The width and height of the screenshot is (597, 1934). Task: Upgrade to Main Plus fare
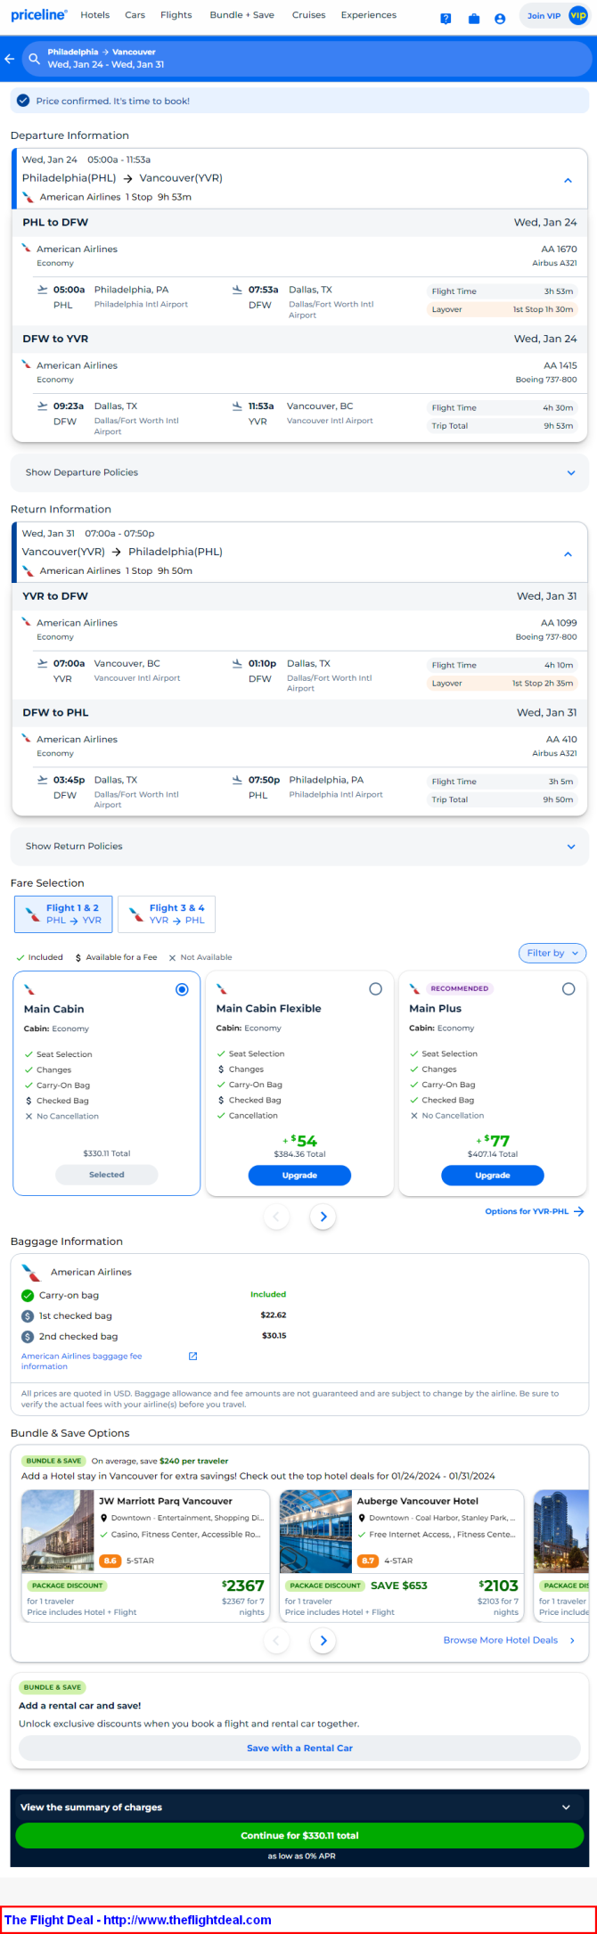coord(493,1176)
